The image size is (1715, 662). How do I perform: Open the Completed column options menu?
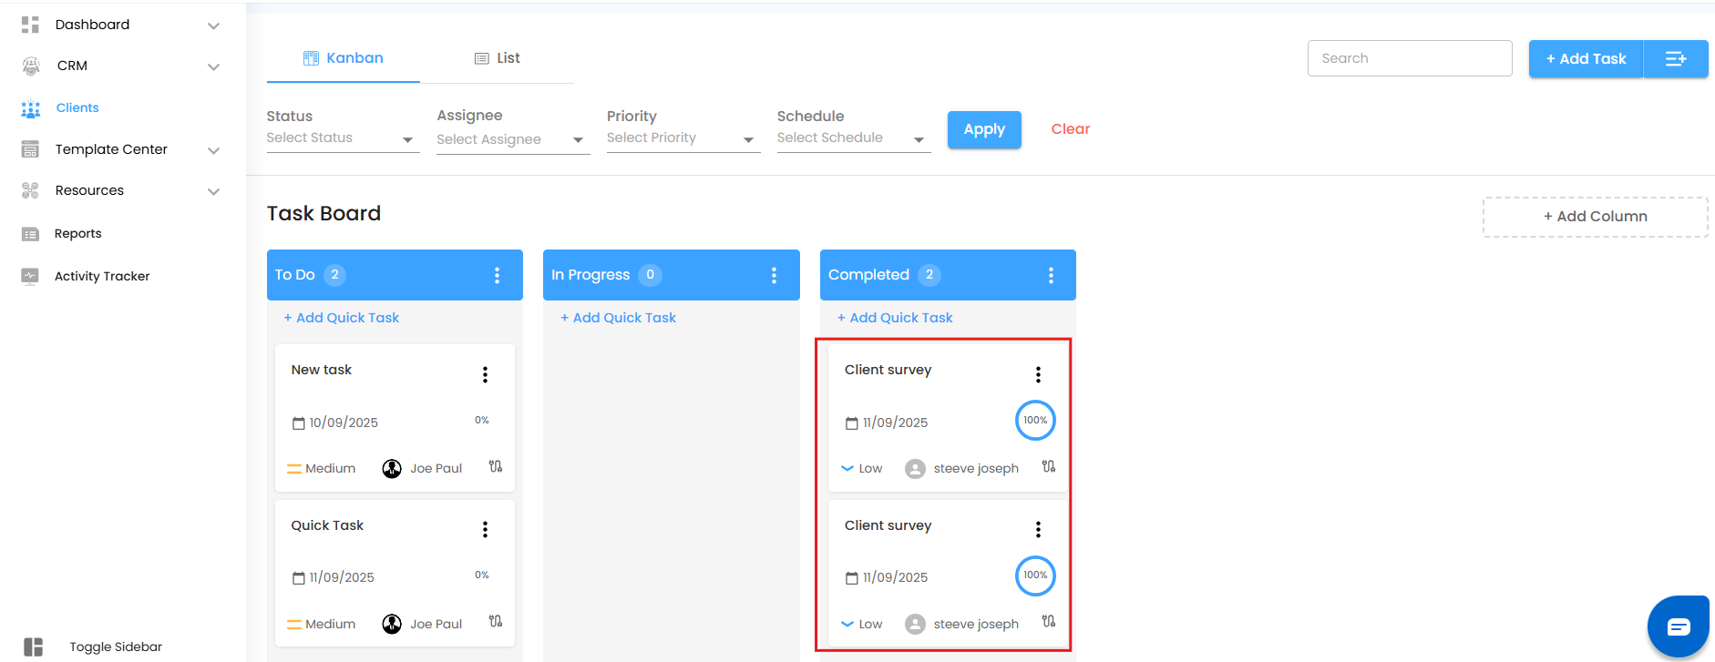click(x=1051, y=275)
